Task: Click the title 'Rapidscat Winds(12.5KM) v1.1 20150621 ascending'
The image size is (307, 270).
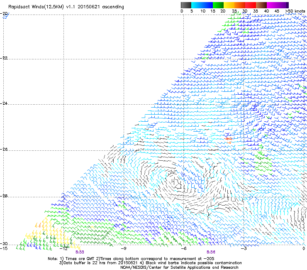Action: [x=66, y=7]
